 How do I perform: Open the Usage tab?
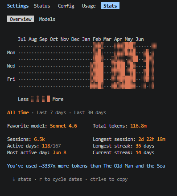tap(89, 6)
